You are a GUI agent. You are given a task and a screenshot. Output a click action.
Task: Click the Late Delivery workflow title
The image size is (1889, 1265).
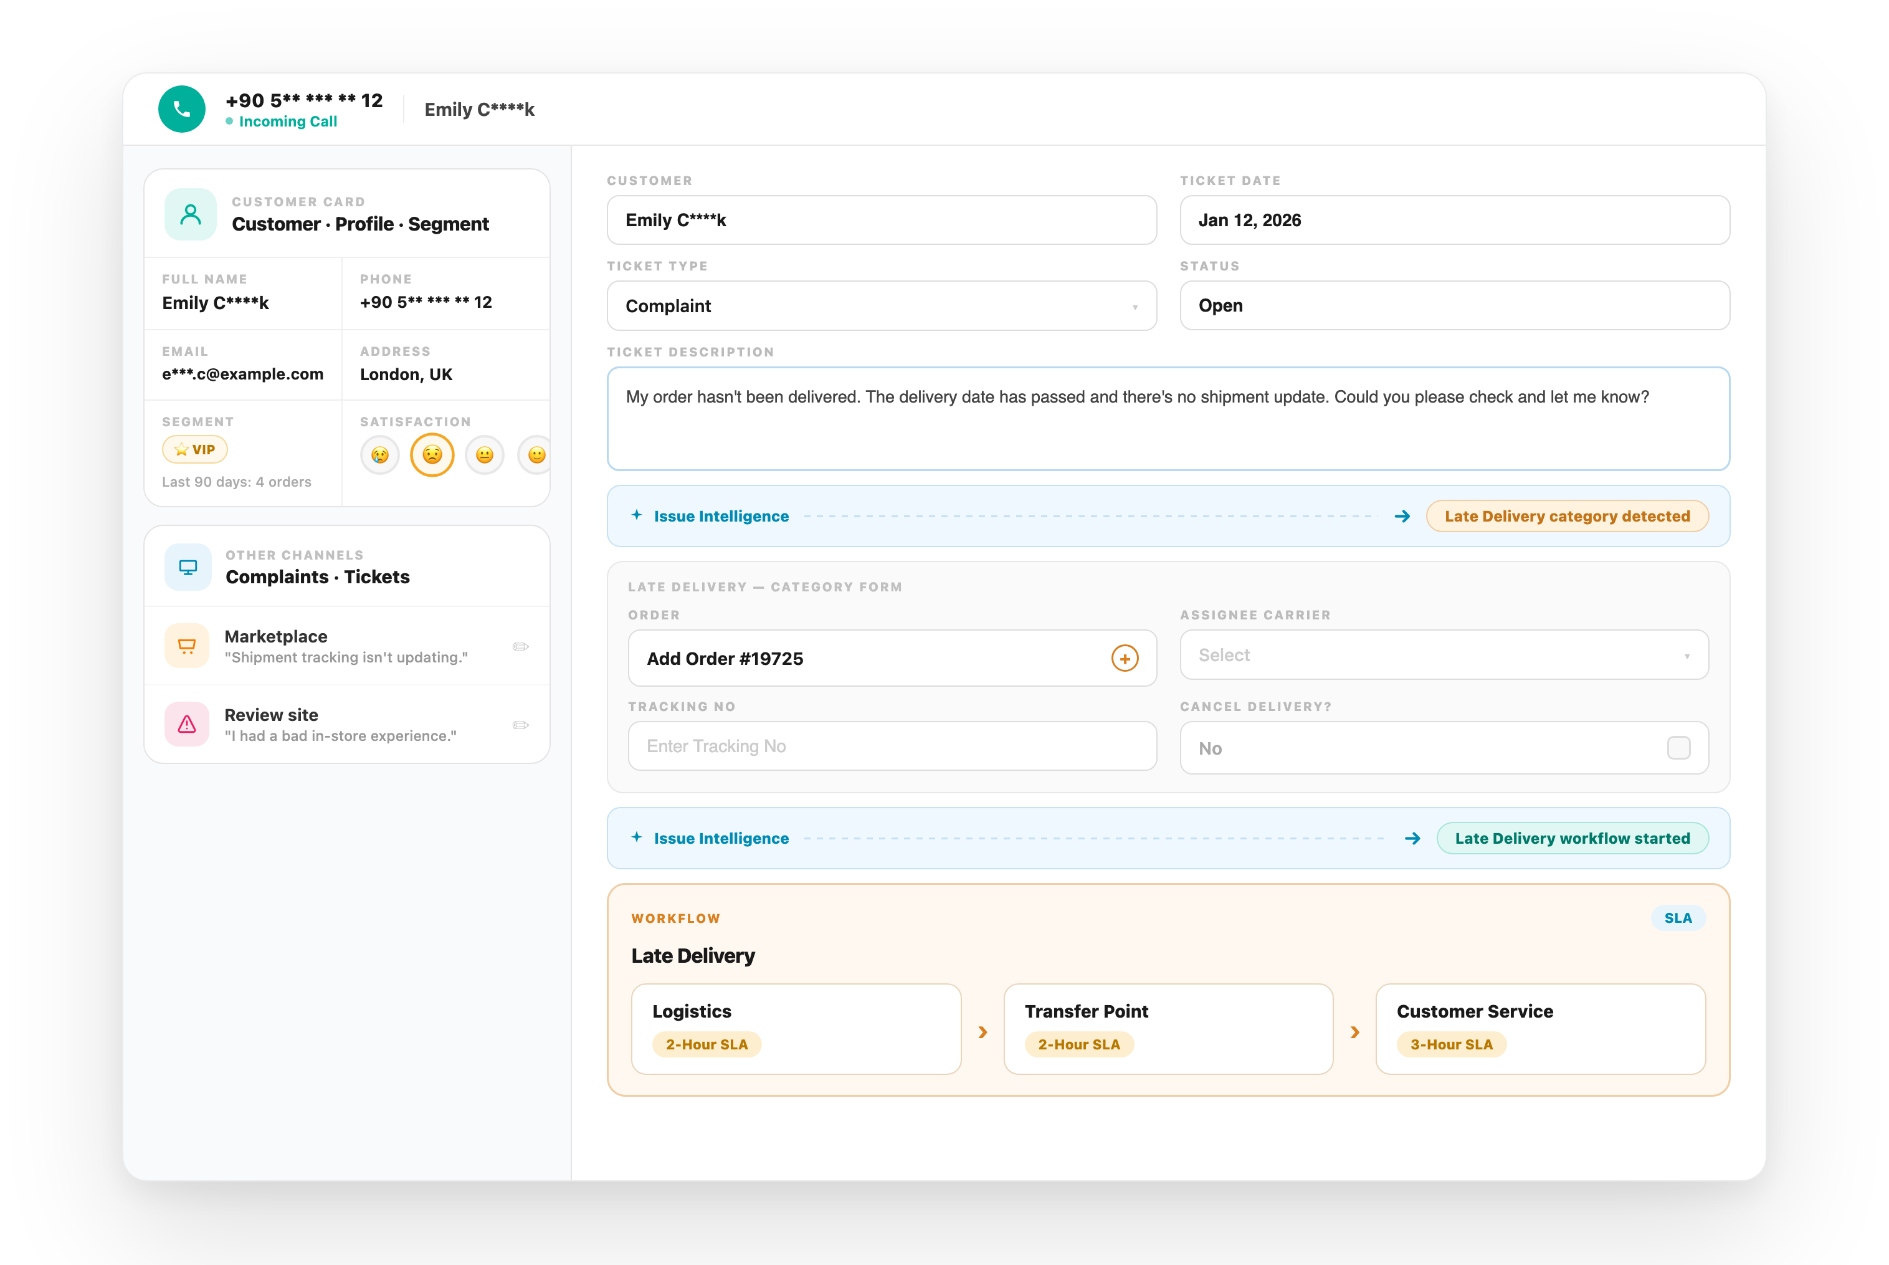pyautogui.click(x=693, y=955)
